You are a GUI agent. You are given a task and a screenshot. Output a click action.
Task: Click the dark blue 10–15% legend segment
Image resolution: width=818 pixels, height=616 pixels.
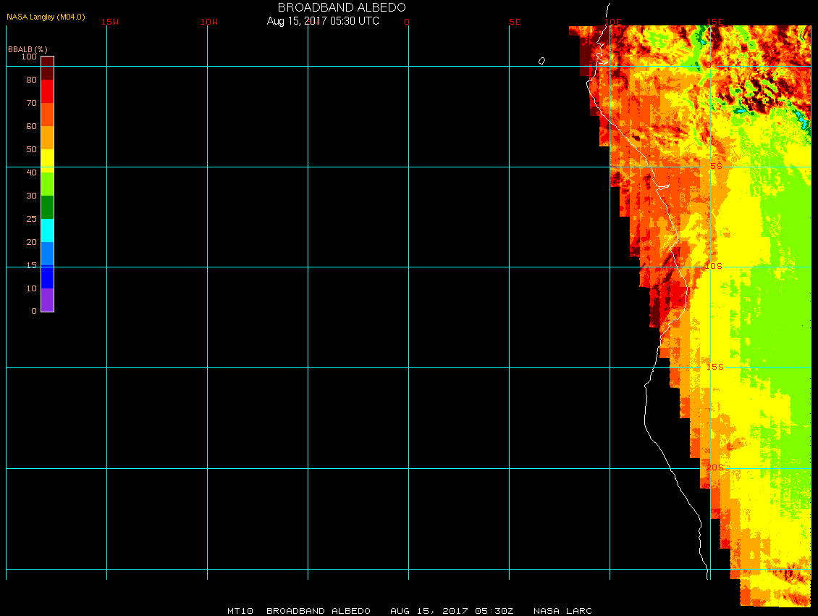point(47,277)
